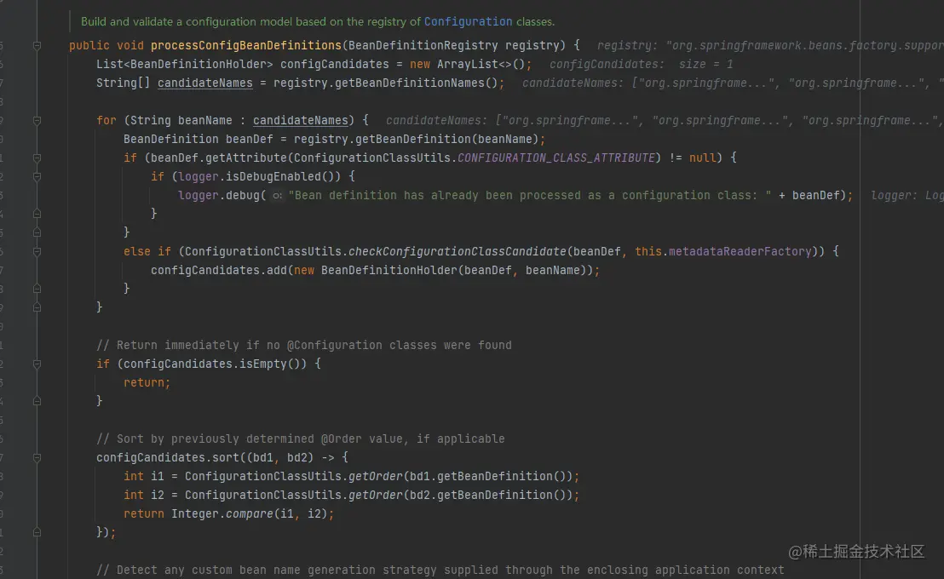Click checkConfigurationClassCandidate method reference
Viewport: 944px width, 579px height.
pos(457,251)
